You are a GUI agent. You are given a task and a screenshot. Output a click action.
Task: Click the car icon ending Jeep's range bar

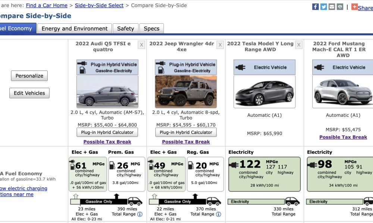pos(214,201)
